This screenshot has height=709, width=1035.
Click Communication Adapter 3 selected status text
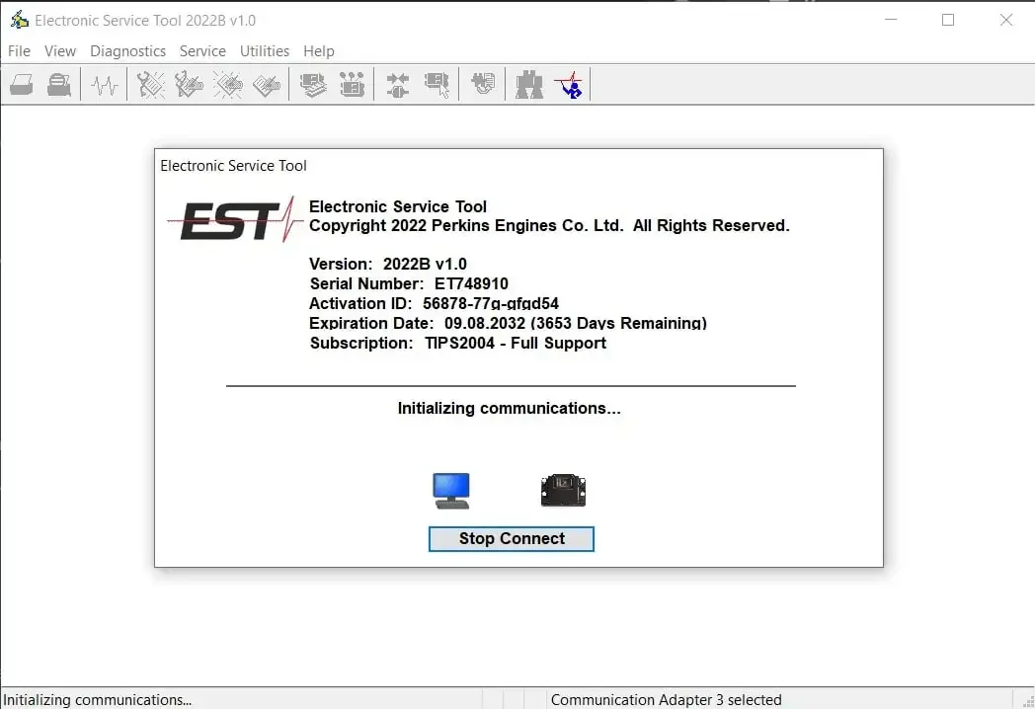tap(666, 700)
